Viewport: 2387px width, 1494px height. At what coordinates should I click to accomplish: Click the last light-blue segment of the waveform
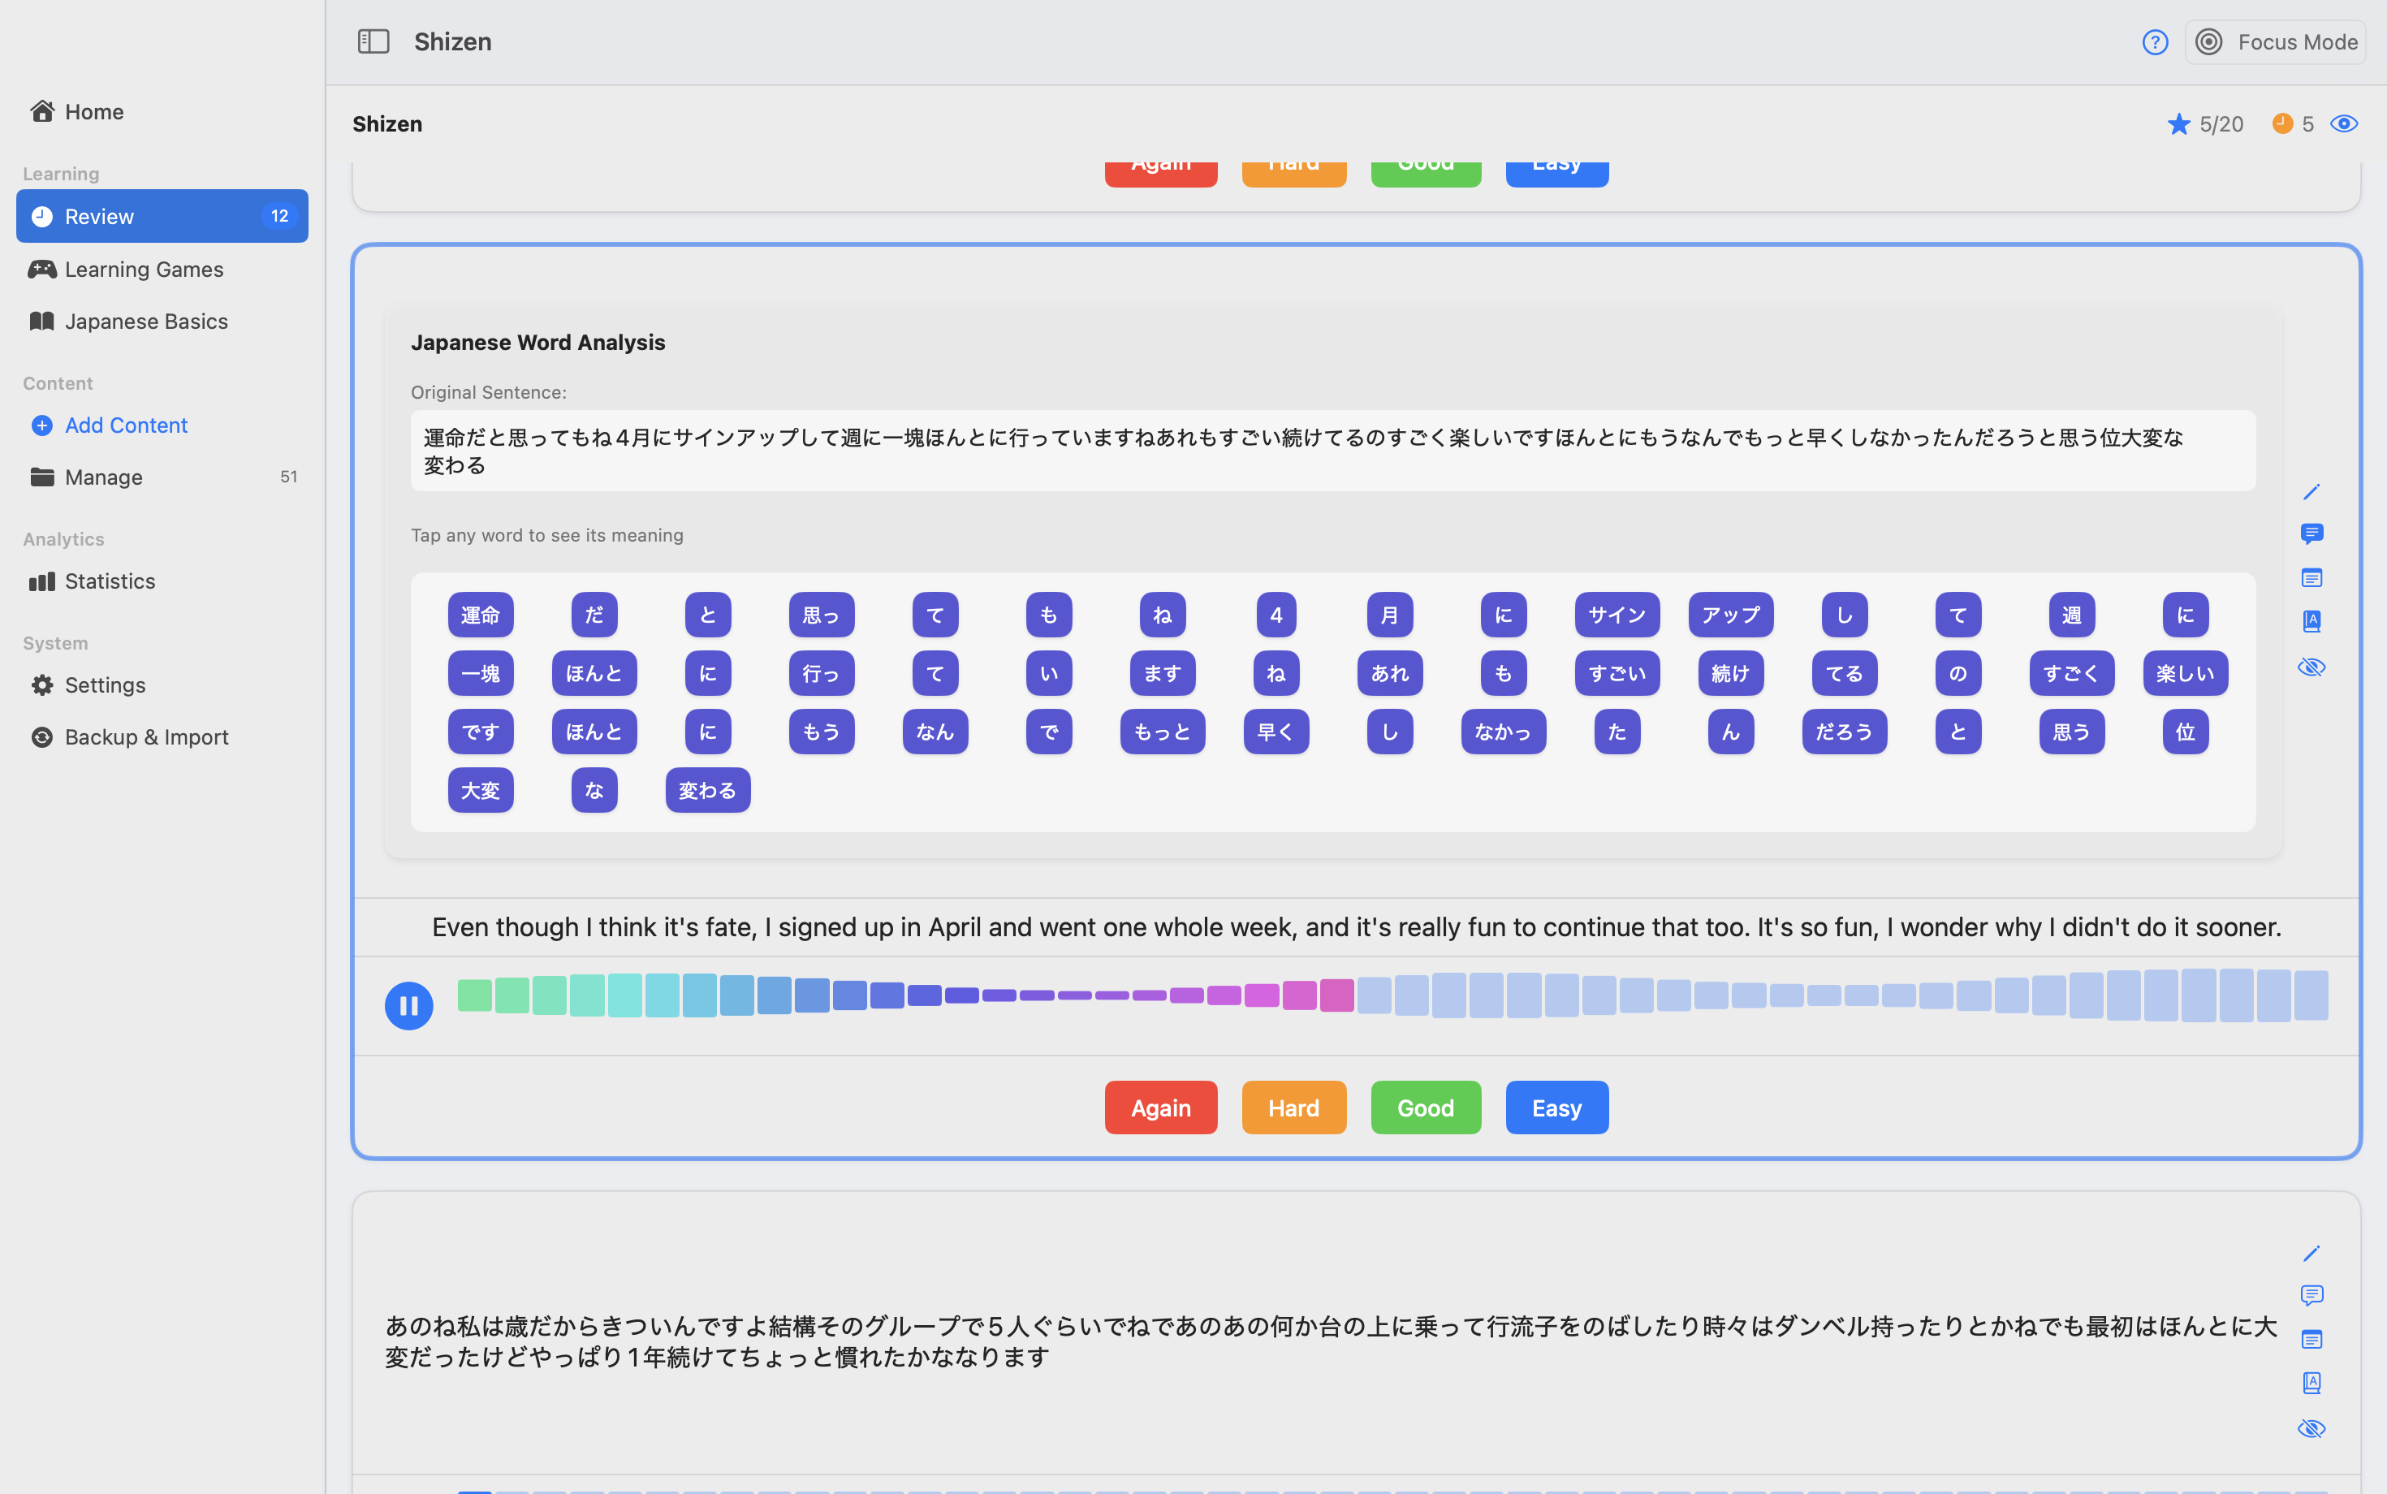point(2311,995)
